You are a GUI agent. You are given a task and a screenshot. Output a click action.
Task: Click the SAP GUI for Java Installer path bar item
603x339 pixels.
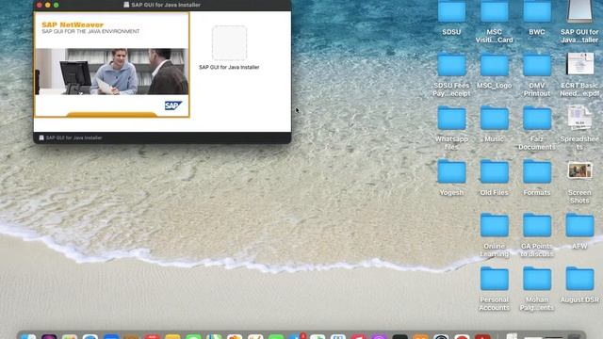(x=71, y=137)
